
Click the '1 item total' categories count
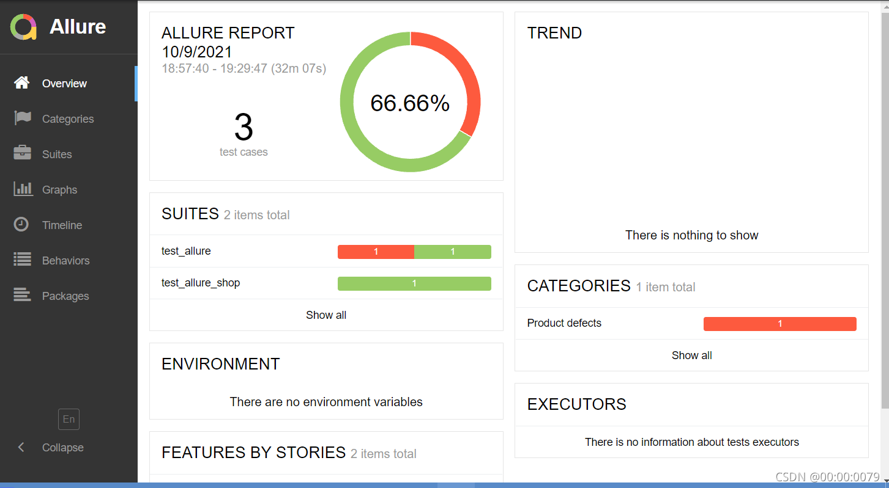[666, 287]
